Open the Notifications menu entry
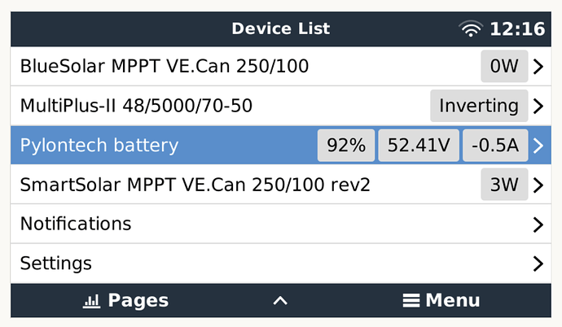The image size is (562, 327). (76, 224)
